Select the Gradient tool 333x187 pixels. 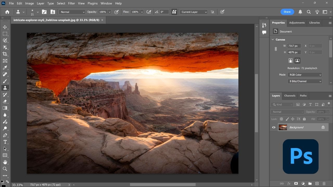point(5,108)
